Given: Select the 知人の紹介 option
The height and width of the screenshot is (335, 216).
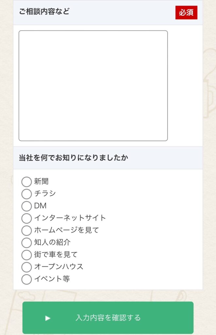Looking at the screenshot, I should pyautogui.click(x=26, y=243).
